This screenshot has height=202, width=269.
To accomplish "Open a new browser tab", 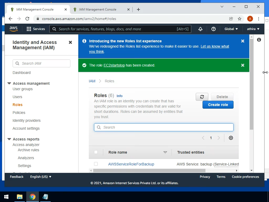I will click(138, 9).
